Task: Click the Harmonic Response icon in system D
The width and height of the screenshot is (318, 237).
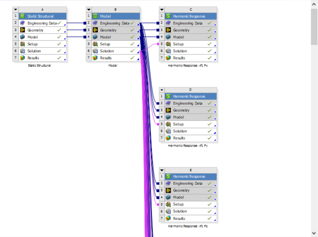Action: click(x=168, y=96)
